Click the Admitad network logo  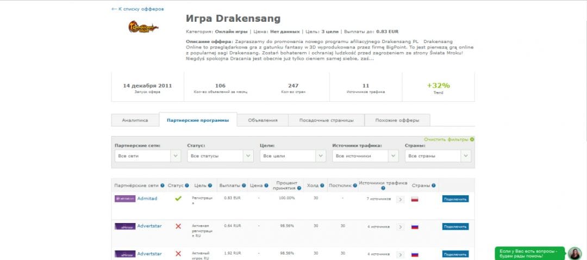click(x=125, y=199)
